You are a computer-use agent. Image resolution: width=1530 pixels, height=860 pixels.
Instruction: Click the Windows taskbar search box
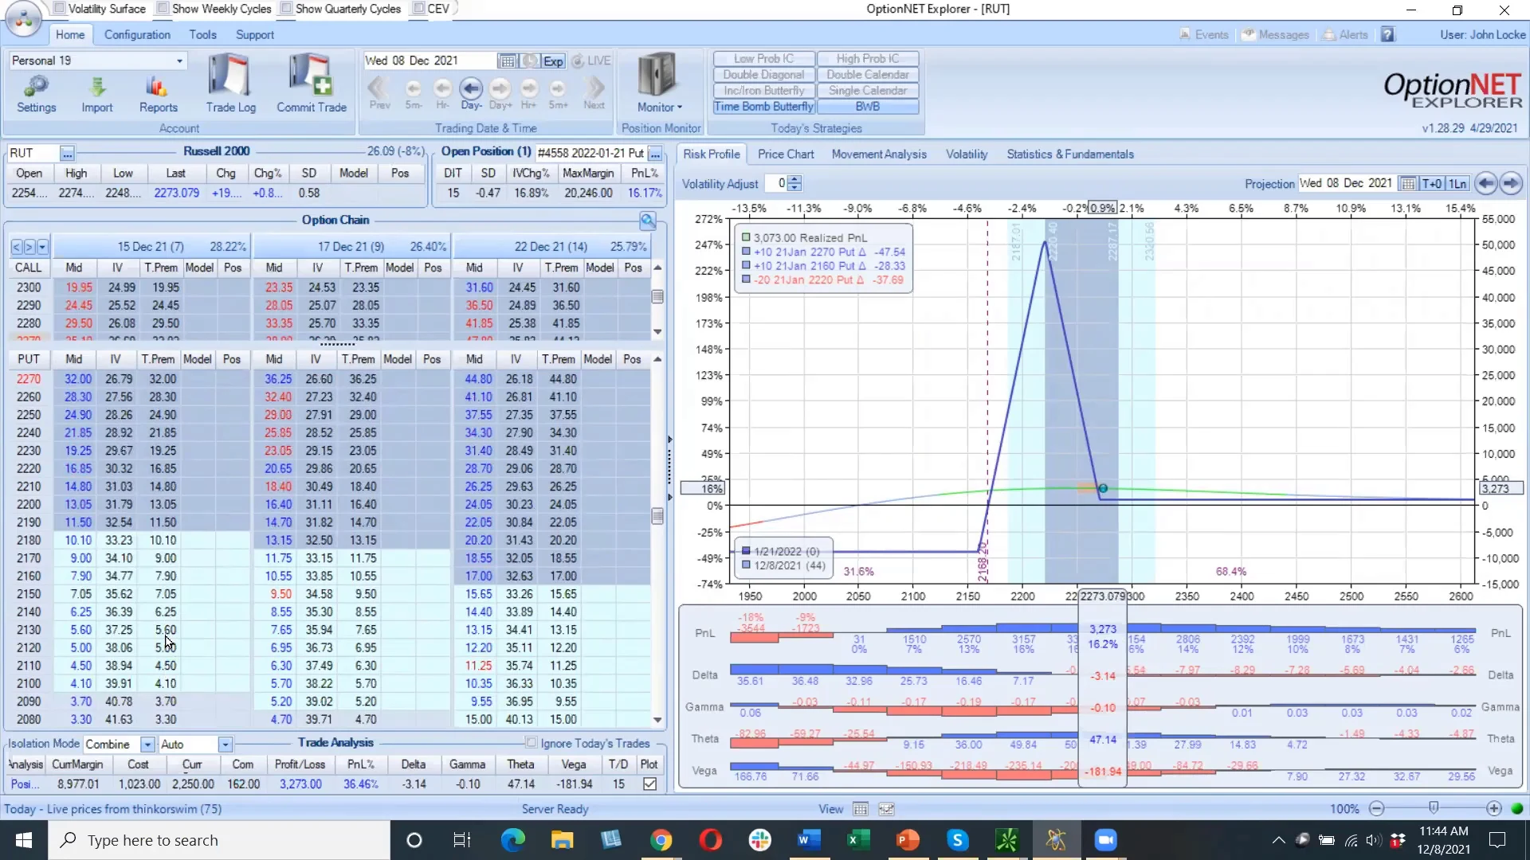[x=219, y=840]
